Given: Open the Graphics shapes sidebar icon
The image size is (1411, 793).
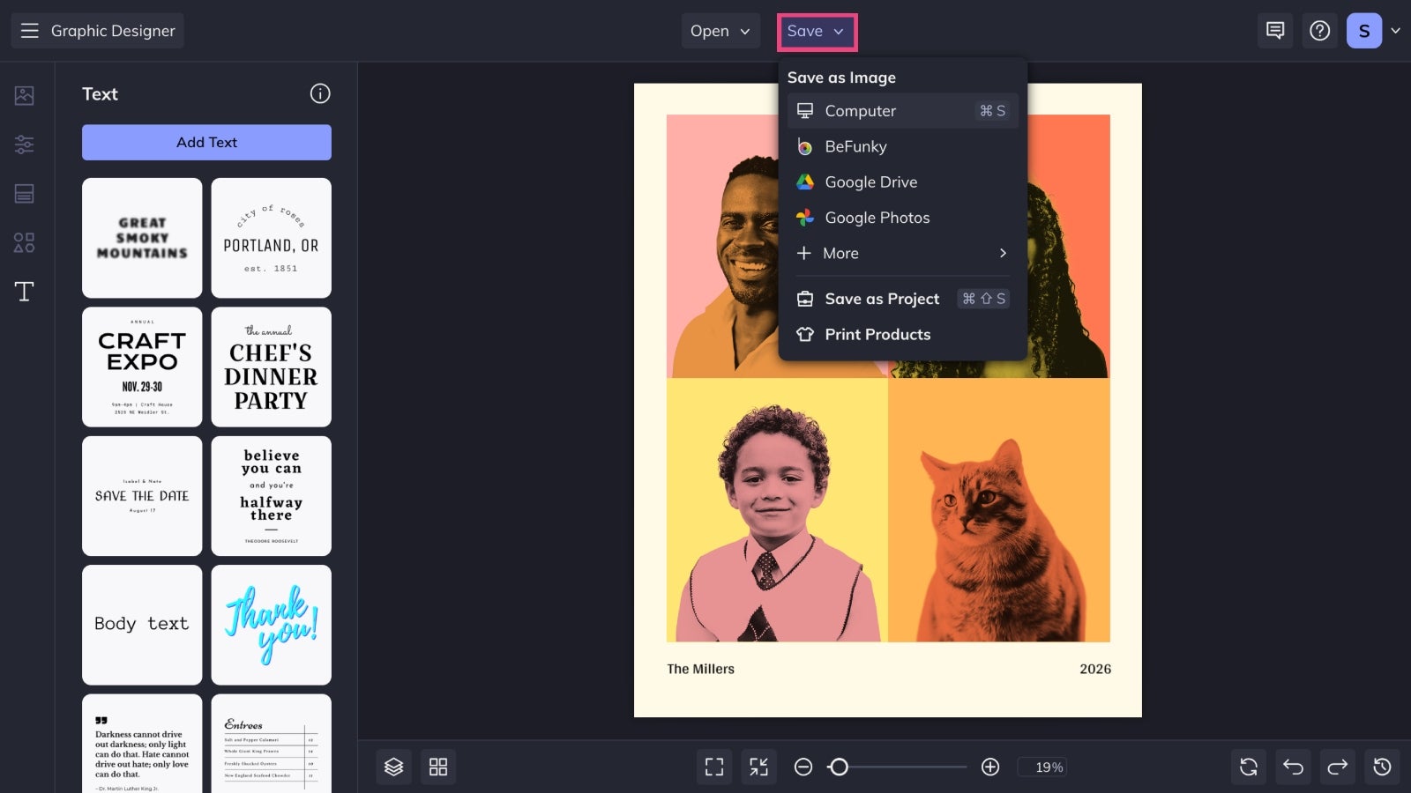Looking at the screenshot, I should 25,242.
